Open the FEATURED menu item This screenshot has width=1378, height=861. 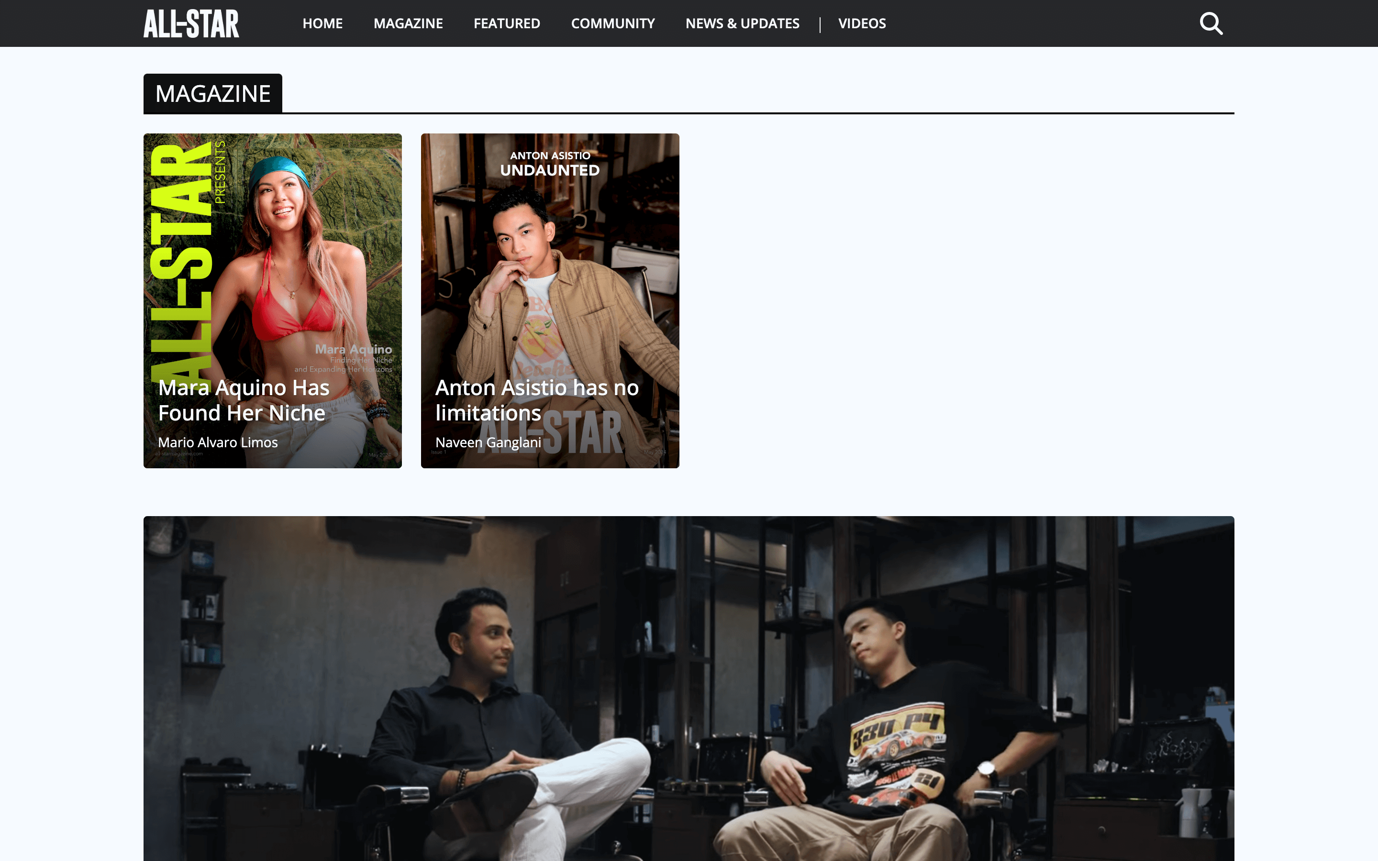(x=507, y=23)
